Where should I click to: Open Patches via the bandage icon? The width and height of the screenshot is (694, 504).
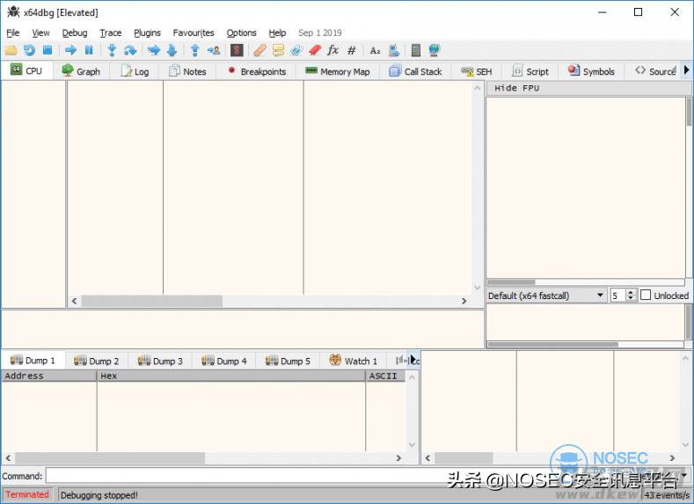tap(259, 50)
